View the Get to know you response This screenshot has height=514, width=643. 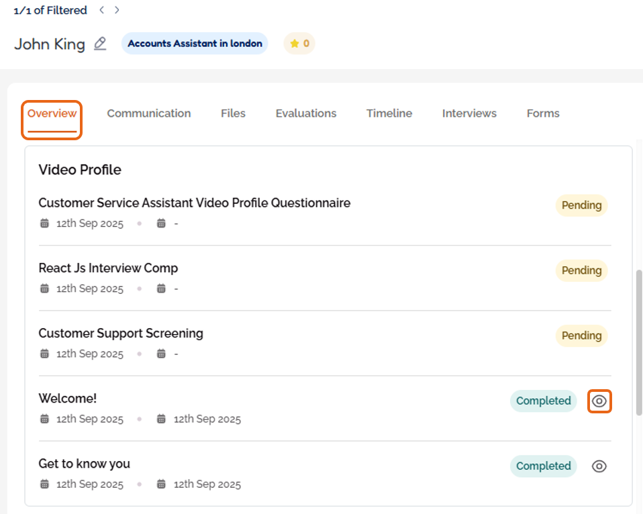[599, 466]
